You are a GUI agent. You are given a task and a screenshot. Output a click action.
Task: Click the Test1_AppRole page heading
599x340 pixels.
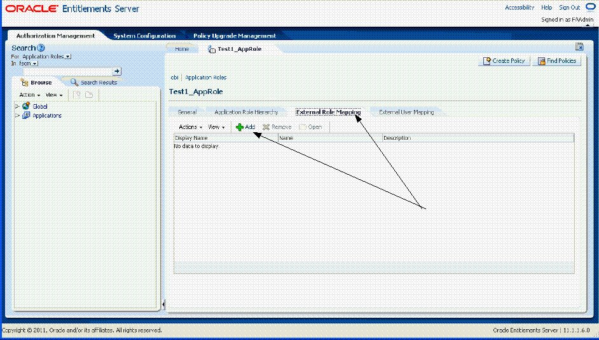point(196,92)
